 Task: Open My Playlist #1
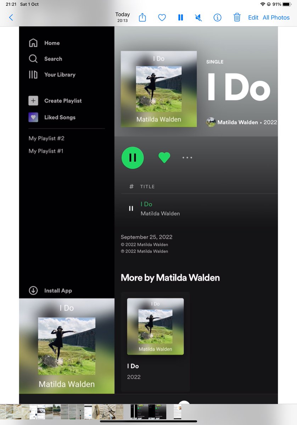(46, 151)
